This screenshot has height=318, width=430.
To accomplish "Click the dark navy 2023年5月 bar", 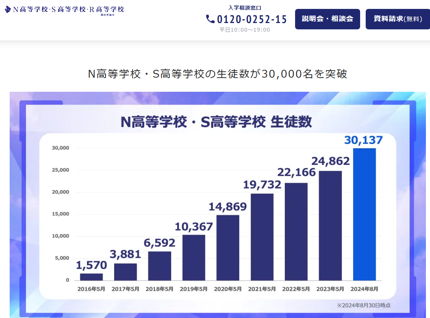I will coord(330,225).
